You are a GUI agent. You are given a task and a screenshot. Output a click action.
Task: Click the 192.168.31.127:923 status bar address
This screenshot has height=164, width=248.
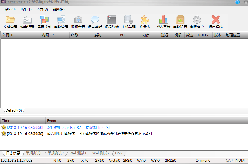tap(17, 161)
